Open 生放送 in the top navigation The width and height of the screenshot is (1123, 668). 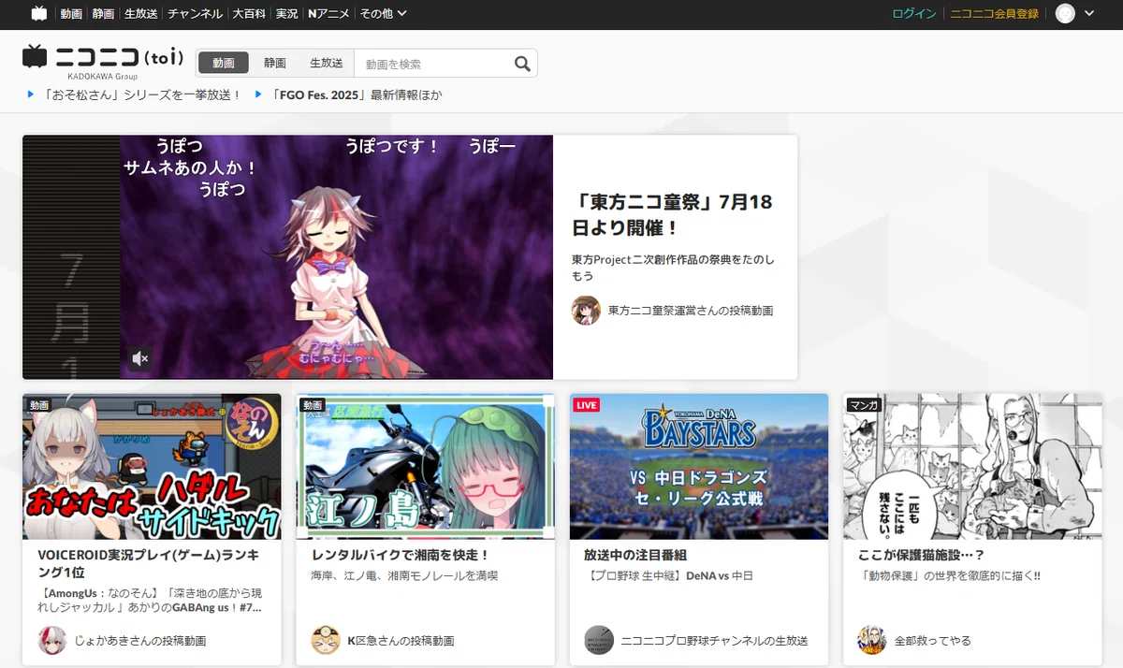[141, 13]
